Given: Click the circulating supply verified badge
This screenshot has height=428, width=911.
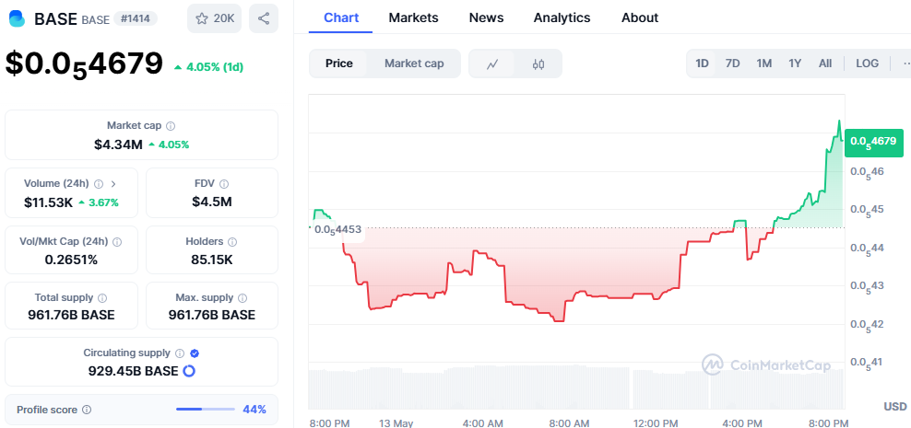Looking at the screenshot, I should click(195, 353).
